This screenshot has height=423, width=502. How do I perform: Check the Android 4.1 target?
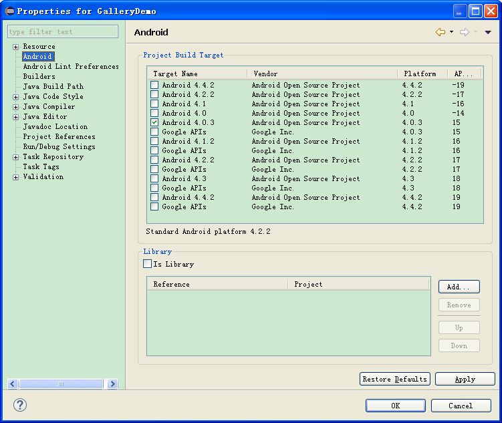154,104
